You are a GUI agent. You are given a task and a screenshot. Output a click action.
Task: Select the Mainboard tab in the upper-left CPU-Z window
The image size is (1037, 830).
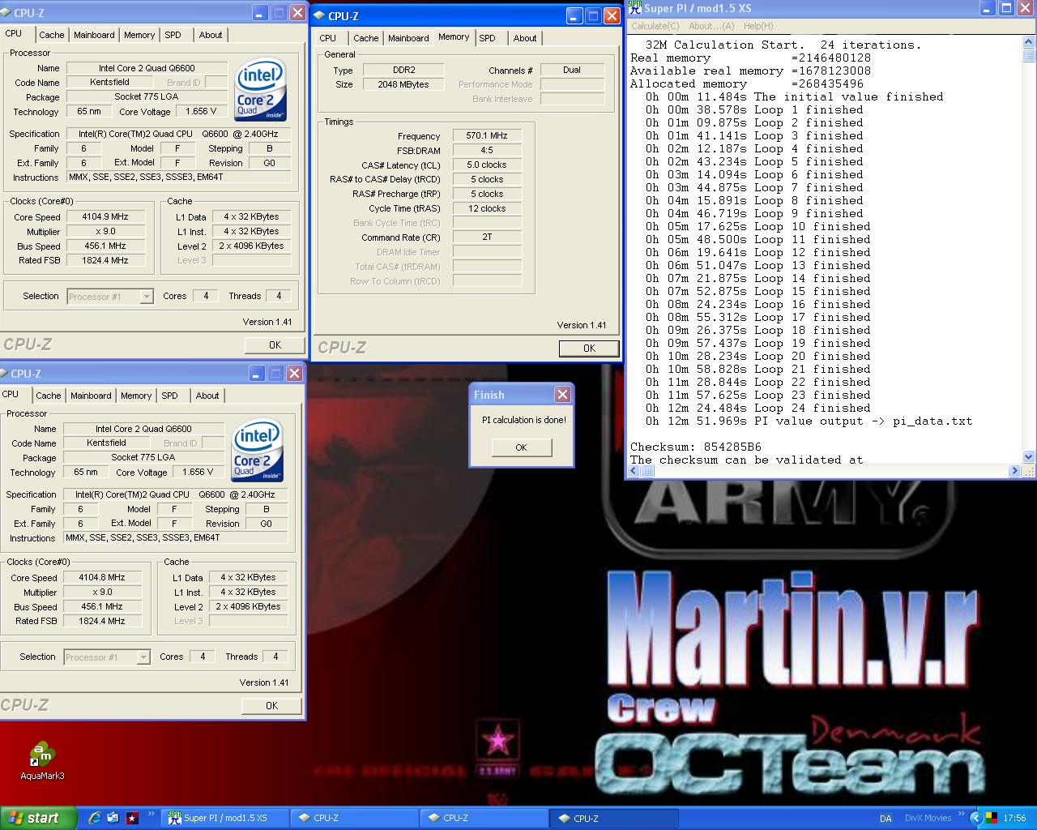(94, 35)
